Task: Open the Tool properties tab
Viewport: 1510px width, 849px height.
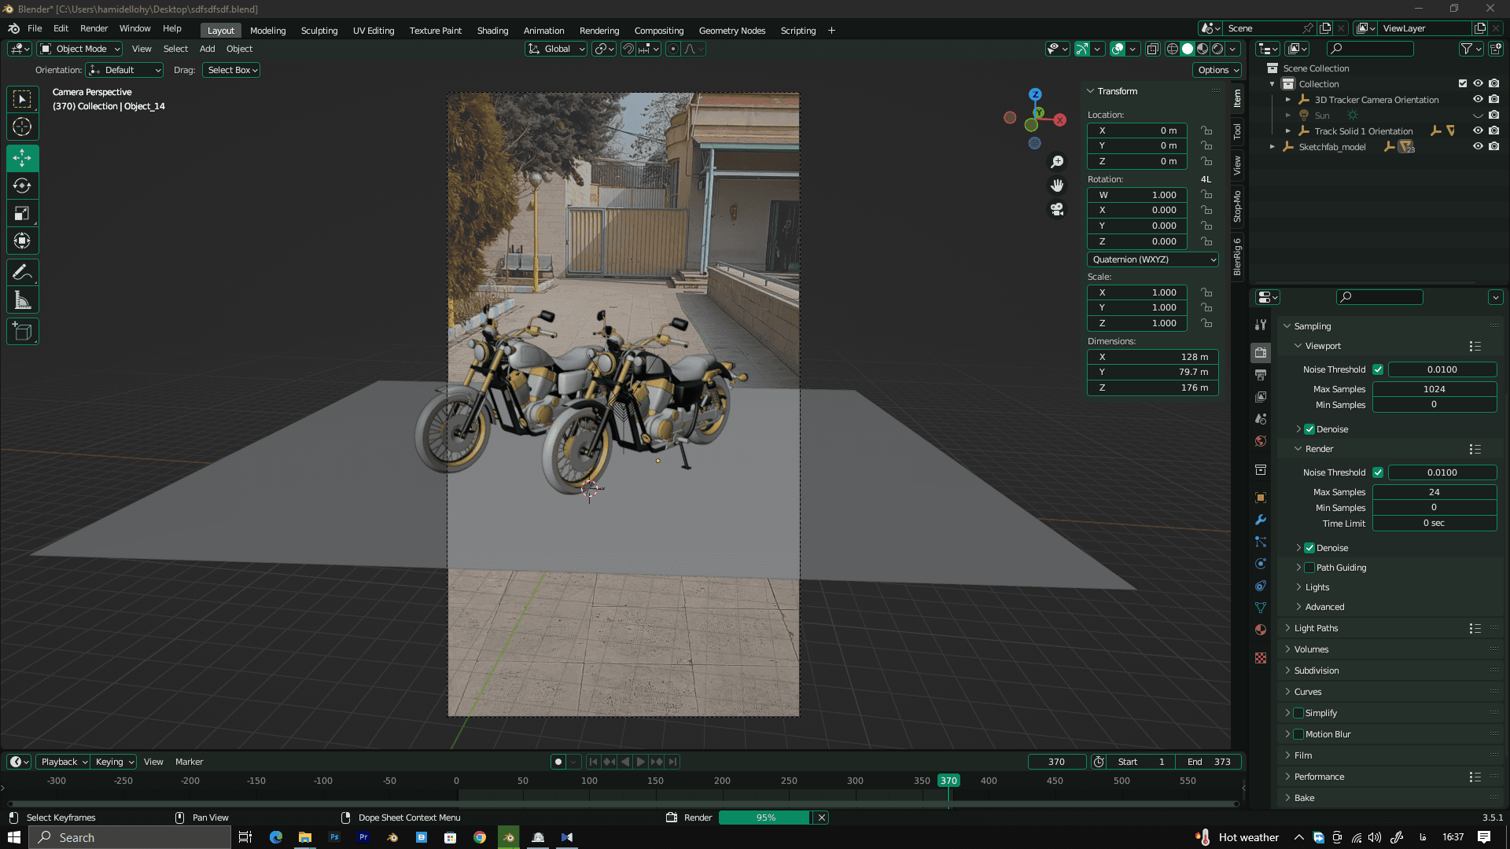Action: (1261, 324)
